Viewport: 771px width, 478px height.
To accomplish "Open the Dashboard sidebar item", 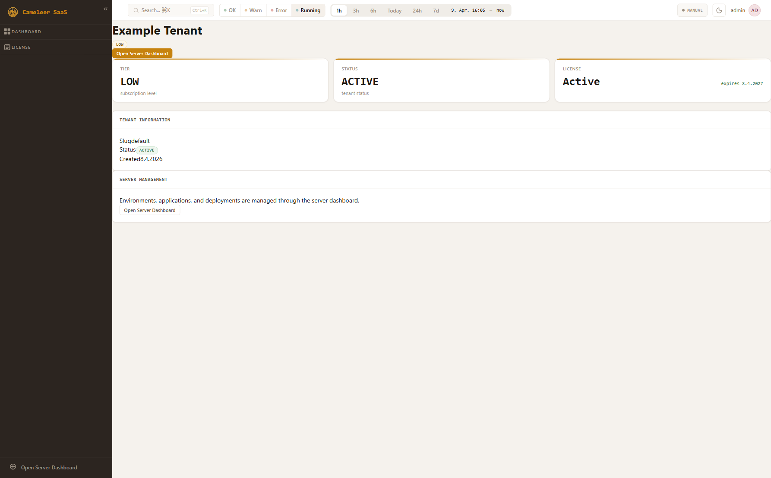I will (26, 32).
